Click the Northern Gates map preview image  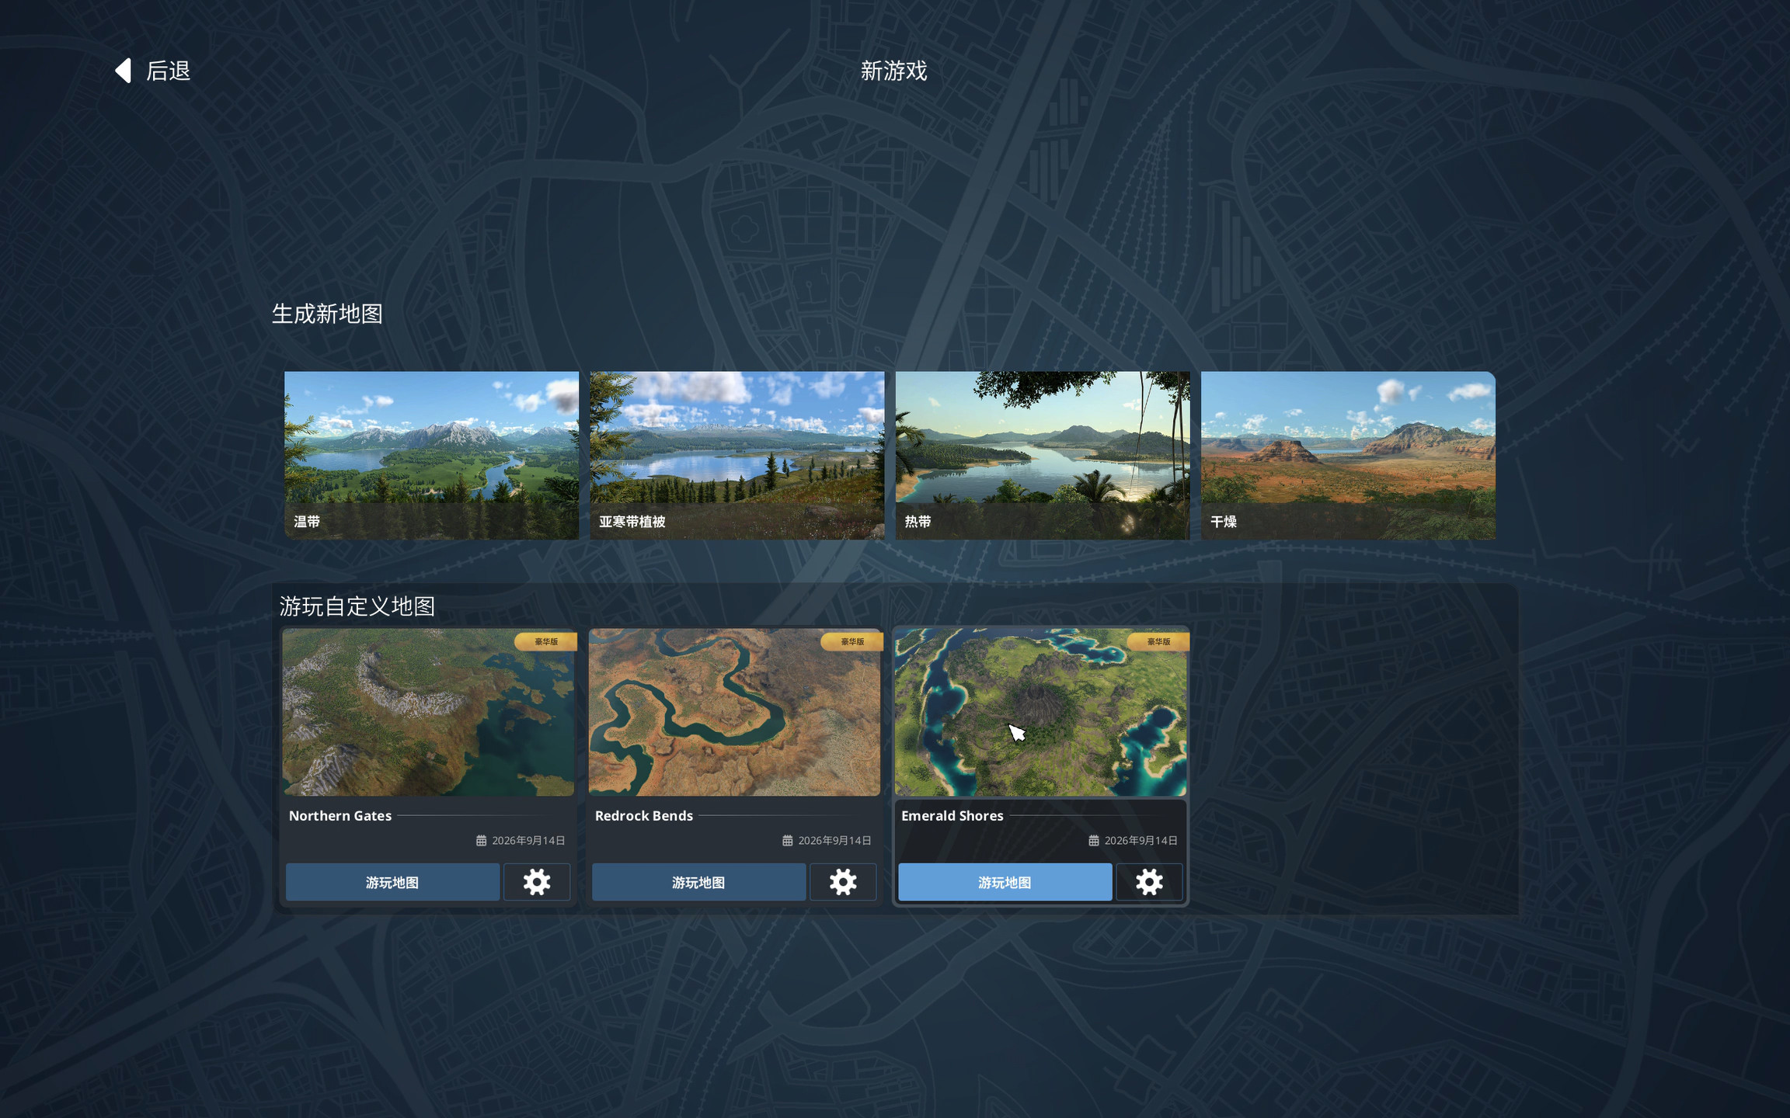pos(429,712)
